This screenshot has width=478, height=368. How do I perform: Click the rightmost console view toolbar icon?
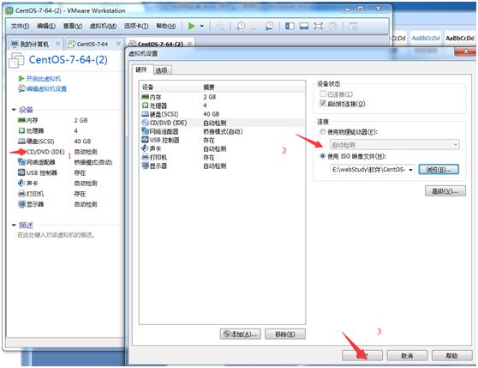point(353,27)
